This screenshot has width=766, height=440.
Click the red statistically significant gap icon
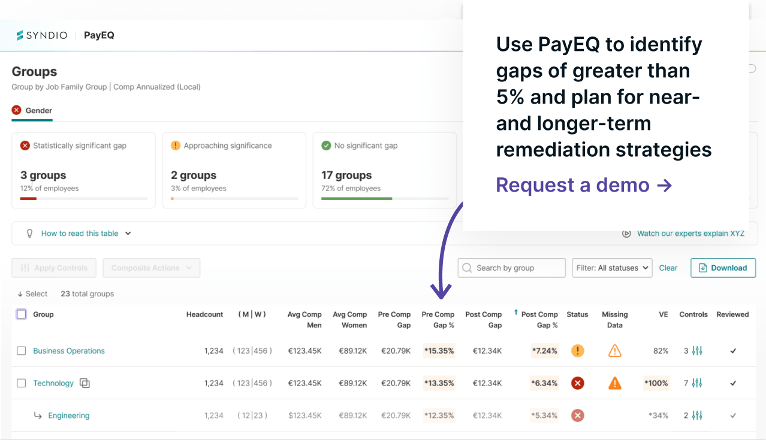25,145
